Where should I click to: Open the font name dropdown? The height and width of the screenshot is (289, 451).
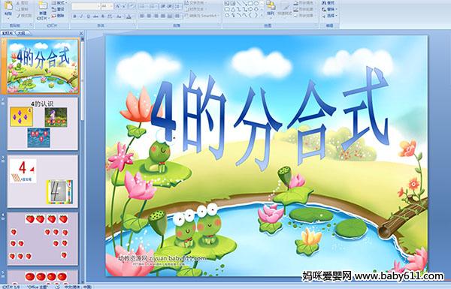pyautogui.click(x=86, y=6)
